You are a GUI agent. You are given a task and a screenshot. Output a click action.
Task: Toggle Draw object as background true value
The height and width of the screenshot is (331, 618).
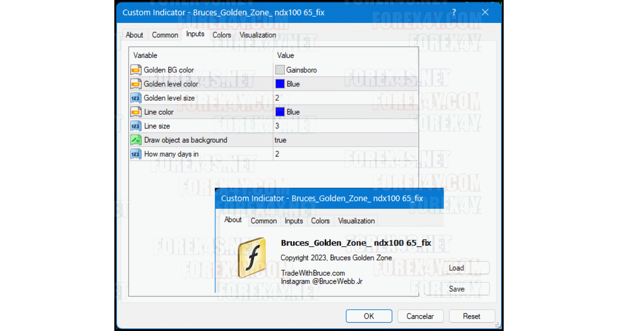(x=280, y=140)
